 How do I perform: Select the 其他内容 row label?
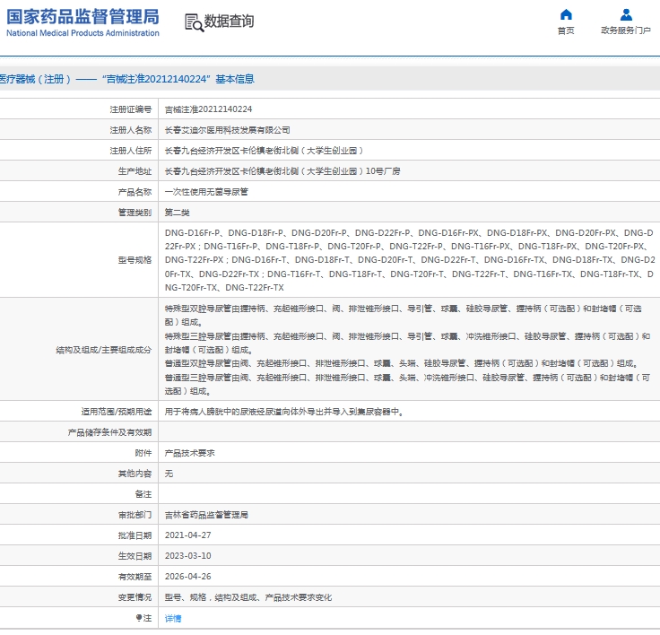coord(135,474)
